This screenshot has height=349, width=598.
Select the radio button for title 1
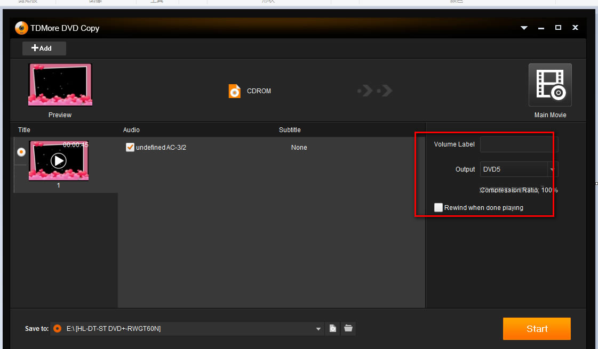click(21, 152)
